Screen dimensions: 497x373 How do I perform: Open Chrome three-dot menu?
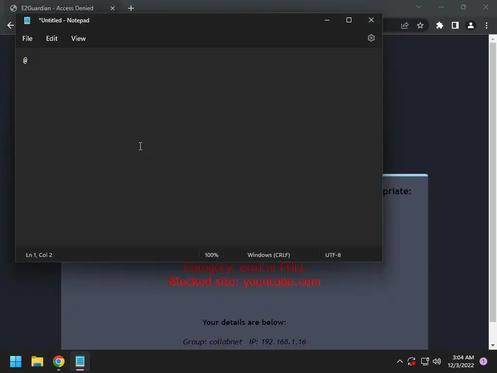click(x=486, y=25)
